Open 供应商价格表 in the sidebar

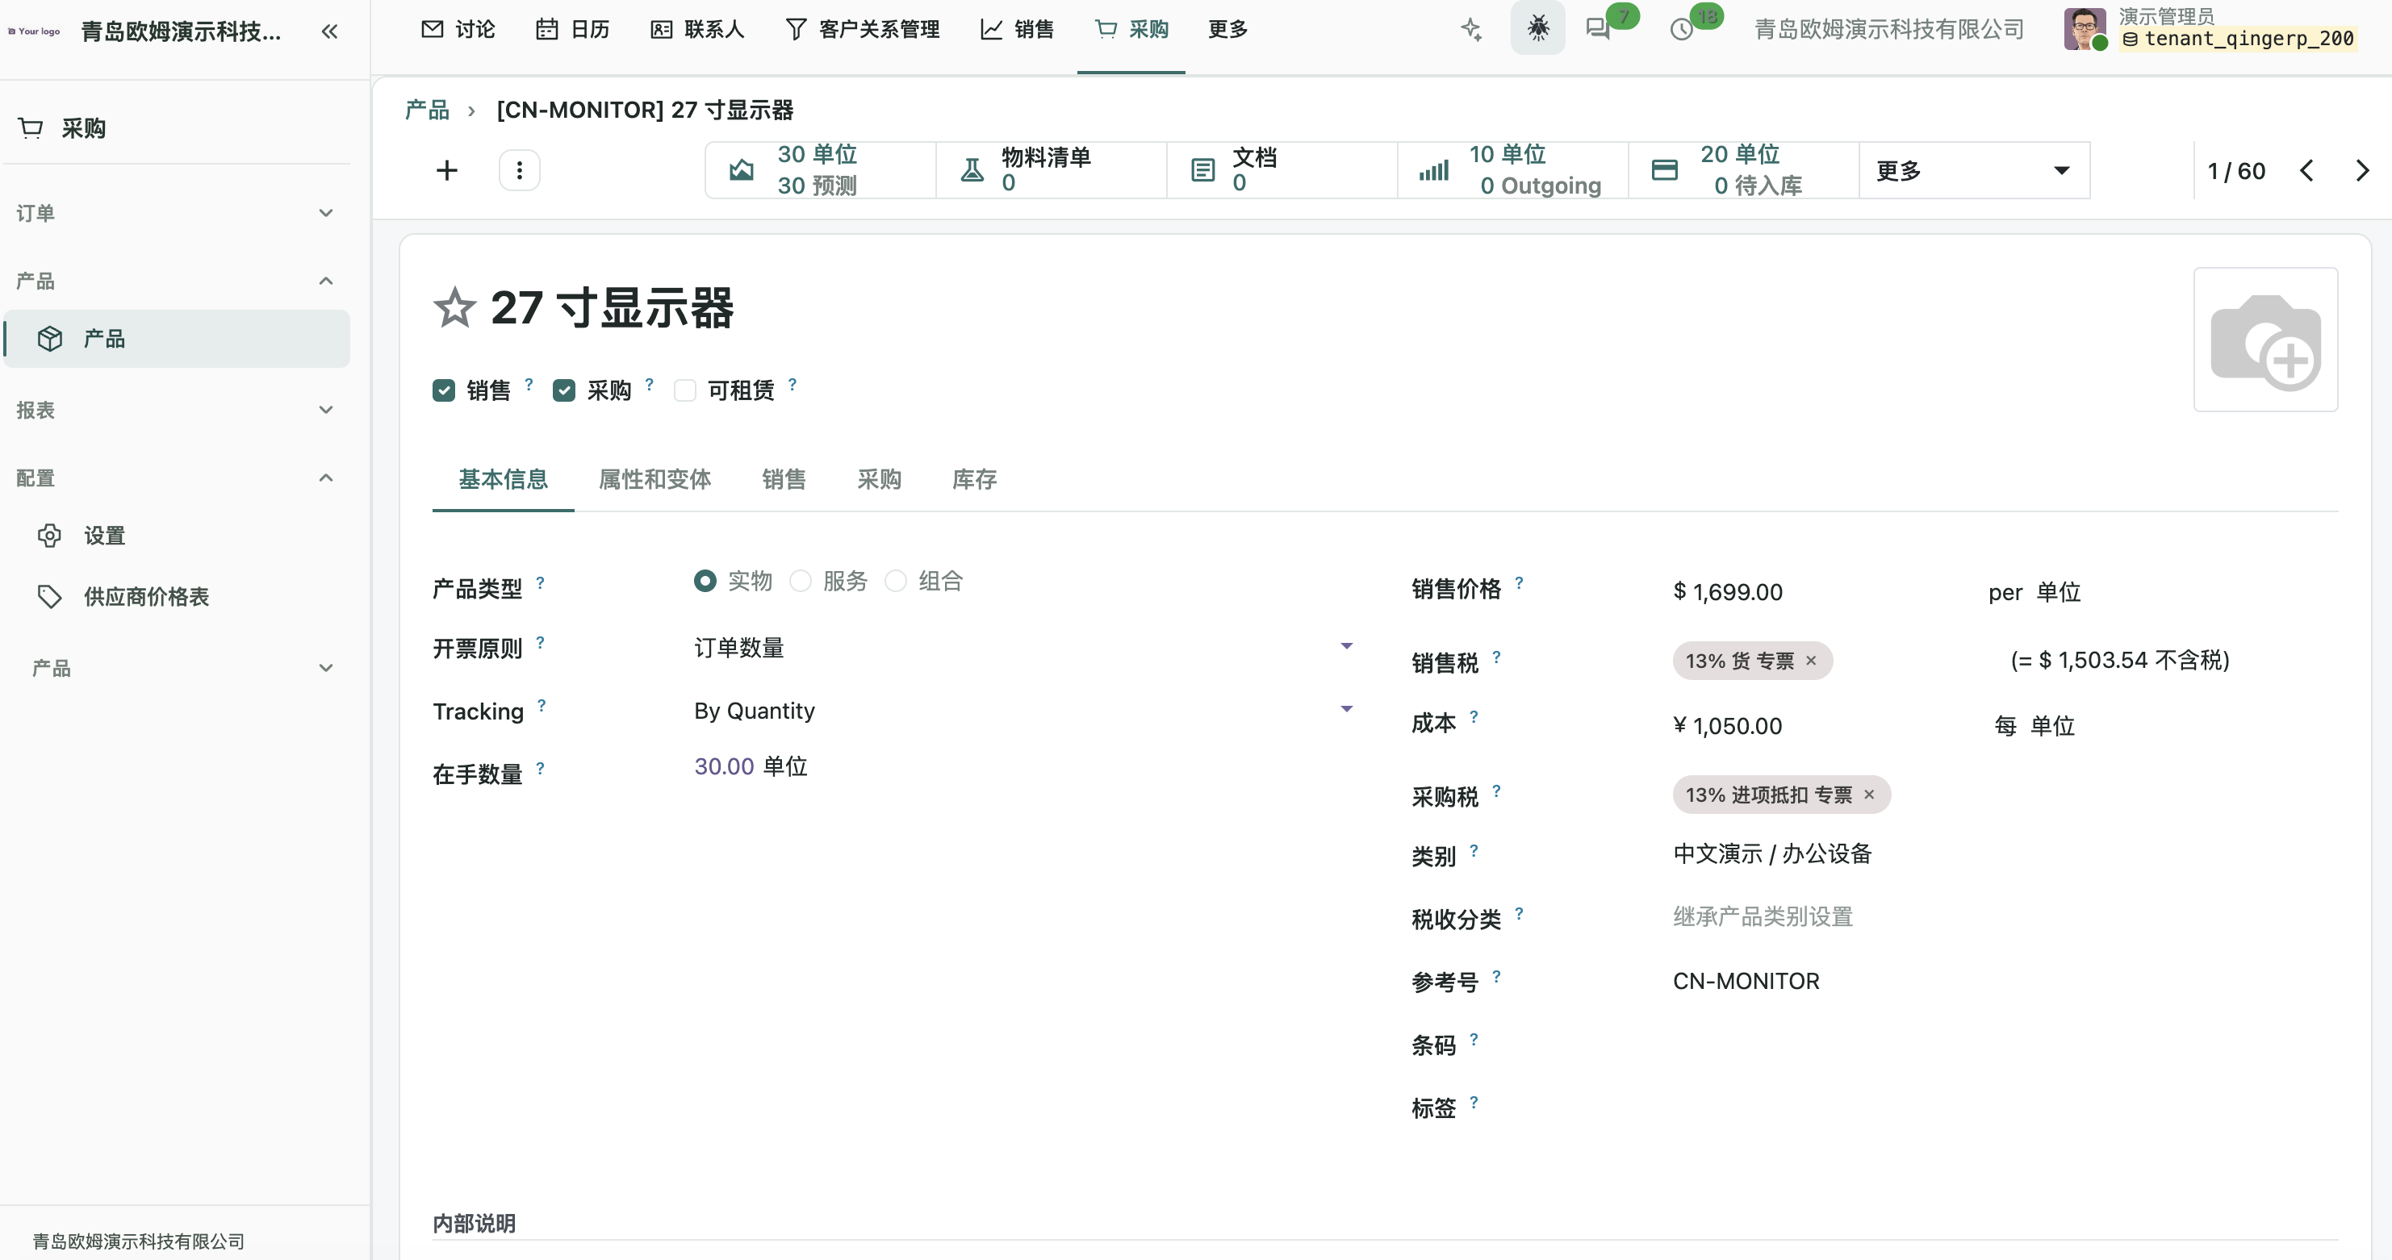point(146,597)
